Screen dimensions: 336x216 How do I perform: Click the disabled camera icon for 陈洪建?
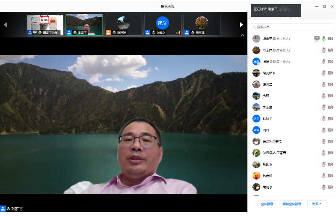(331, 84)
